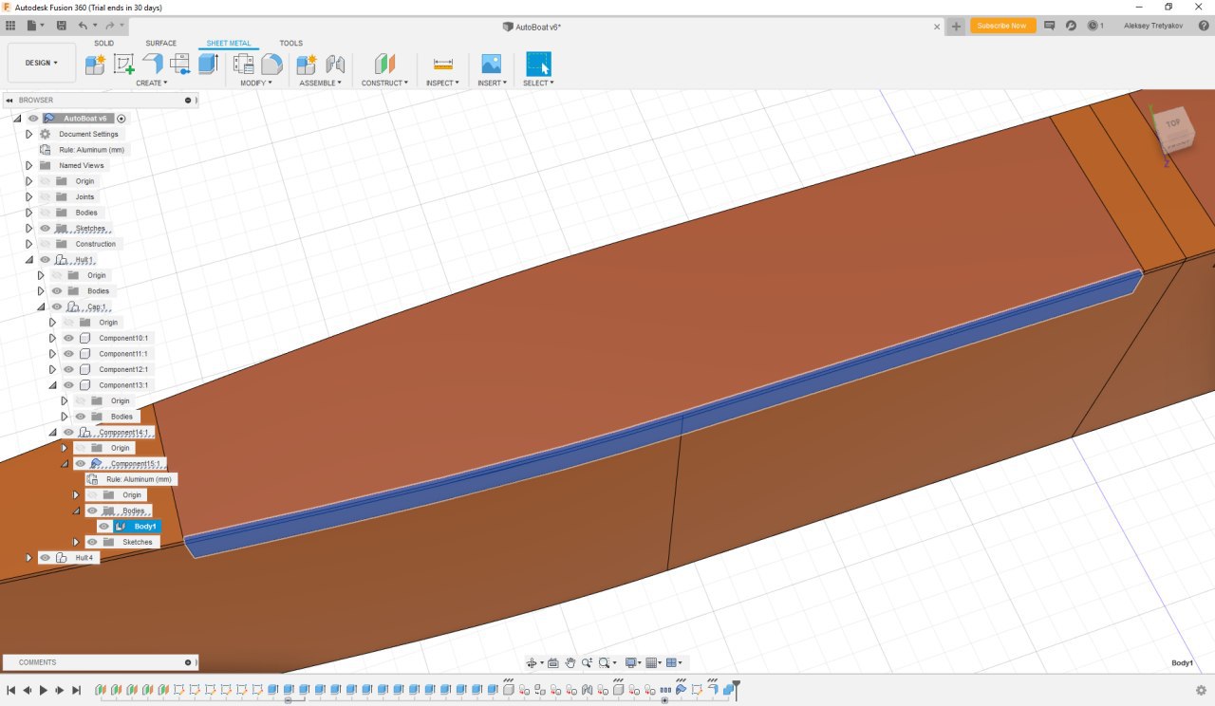The image size is (1215, 706).
Task: Open the CONSTRUCT dropdown menu
Action: (384, 83)
